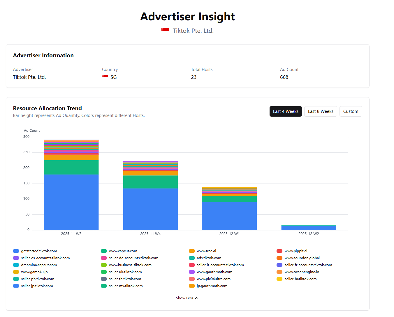Switch the chart to Last 8 Weeks
The width and height of the screenshot is (394, 317).
click(321, 111)
